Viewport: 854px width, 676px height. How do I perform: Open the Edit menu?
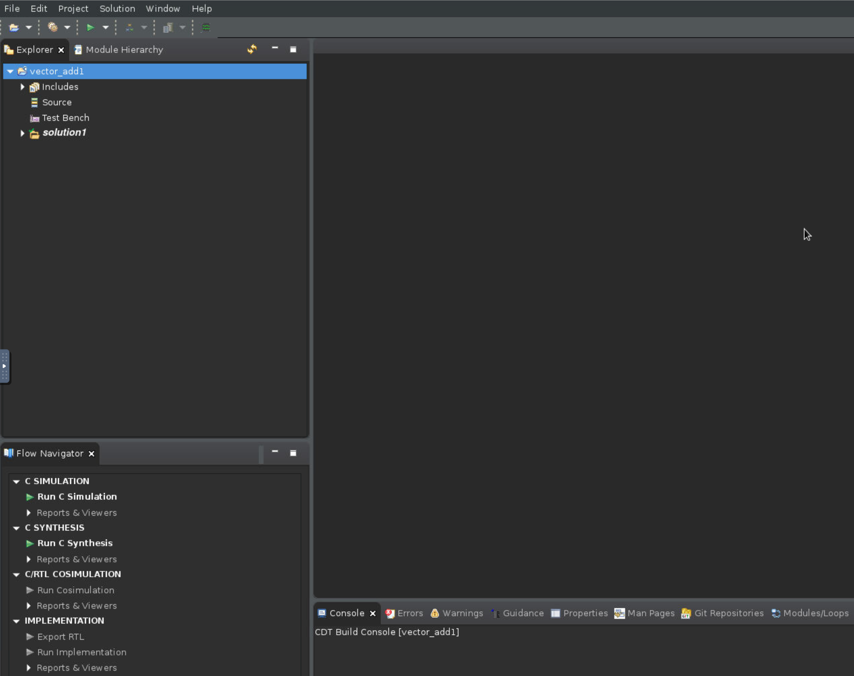(x=39, y=9)
